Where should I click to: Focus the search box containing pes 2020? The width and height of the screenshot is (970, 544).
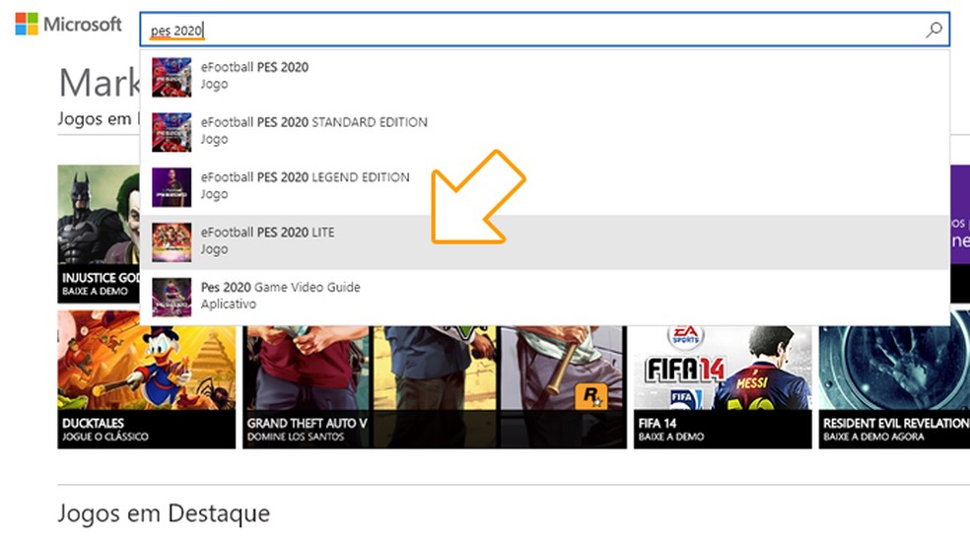pyautogui.click(x=545, y=29)
